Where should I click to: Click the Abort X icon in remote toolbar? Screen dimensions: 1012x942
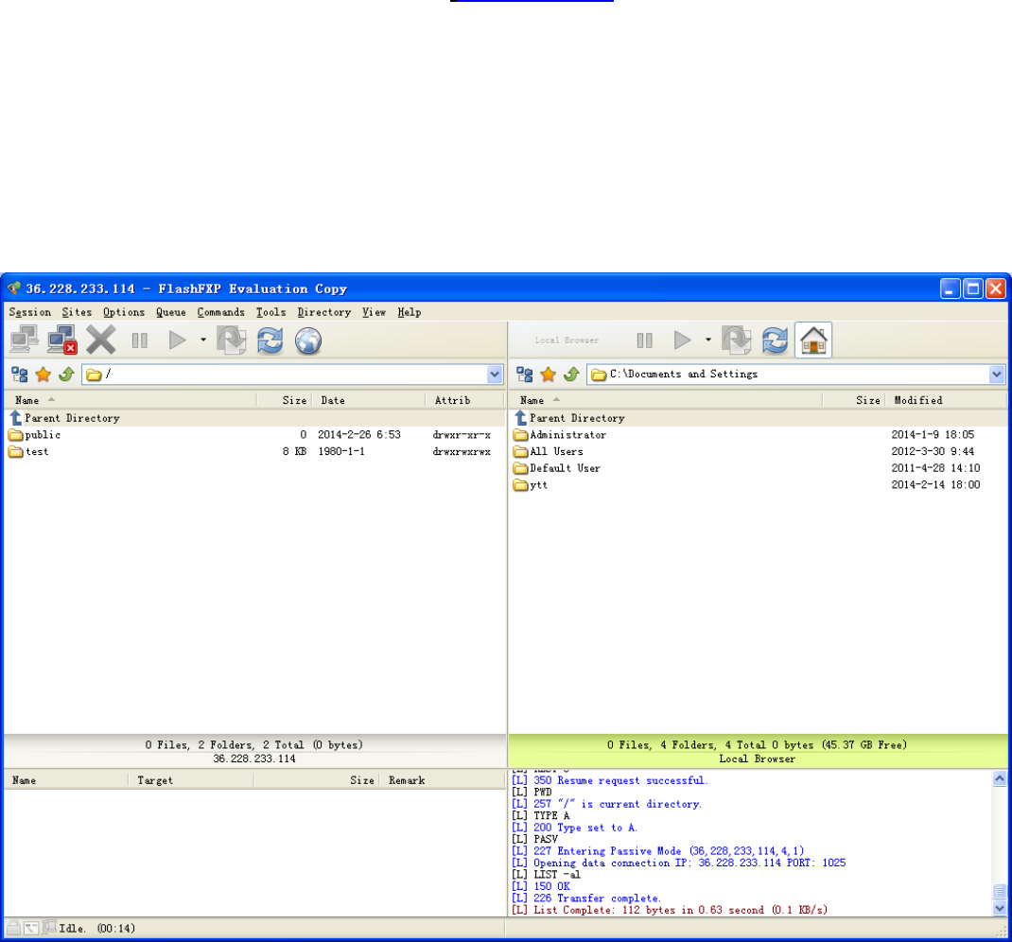tap(101, 340)
